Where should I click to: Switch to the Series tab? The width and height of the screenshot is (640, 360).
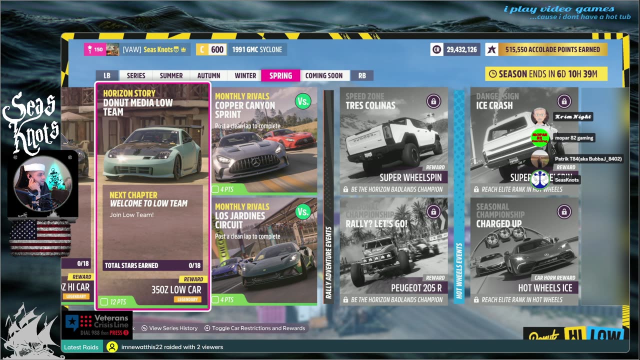(135, 75)
